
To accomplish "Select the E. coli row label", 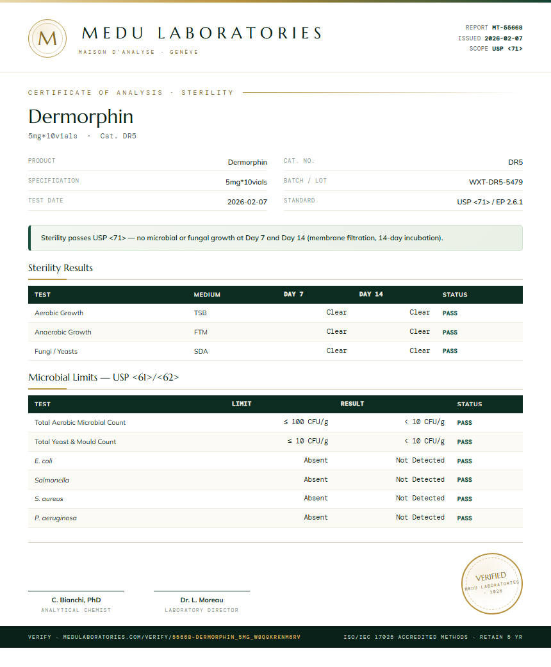I will (44, 461).
